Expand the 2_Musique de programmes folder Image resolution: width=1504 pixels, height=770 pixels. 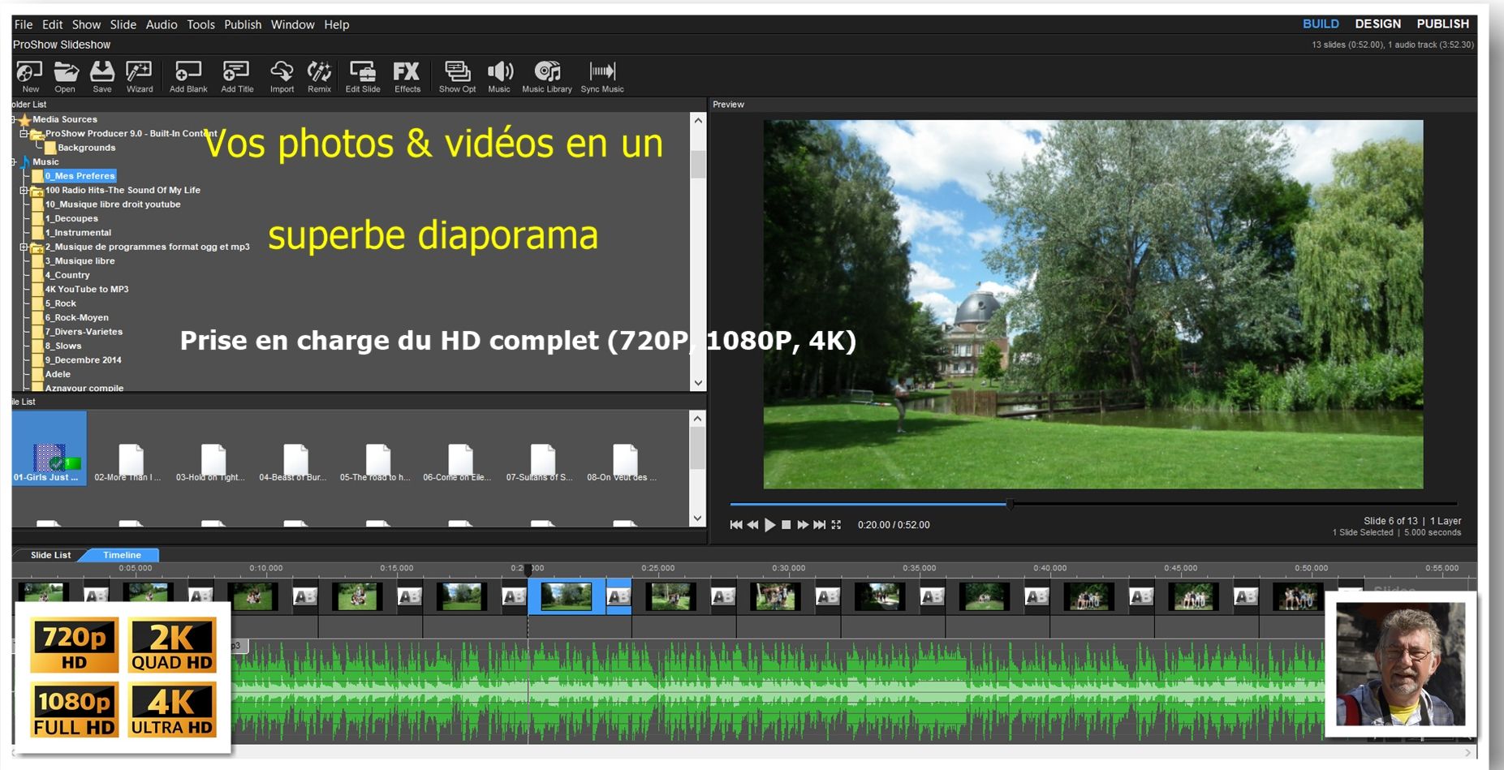point(24,247)
